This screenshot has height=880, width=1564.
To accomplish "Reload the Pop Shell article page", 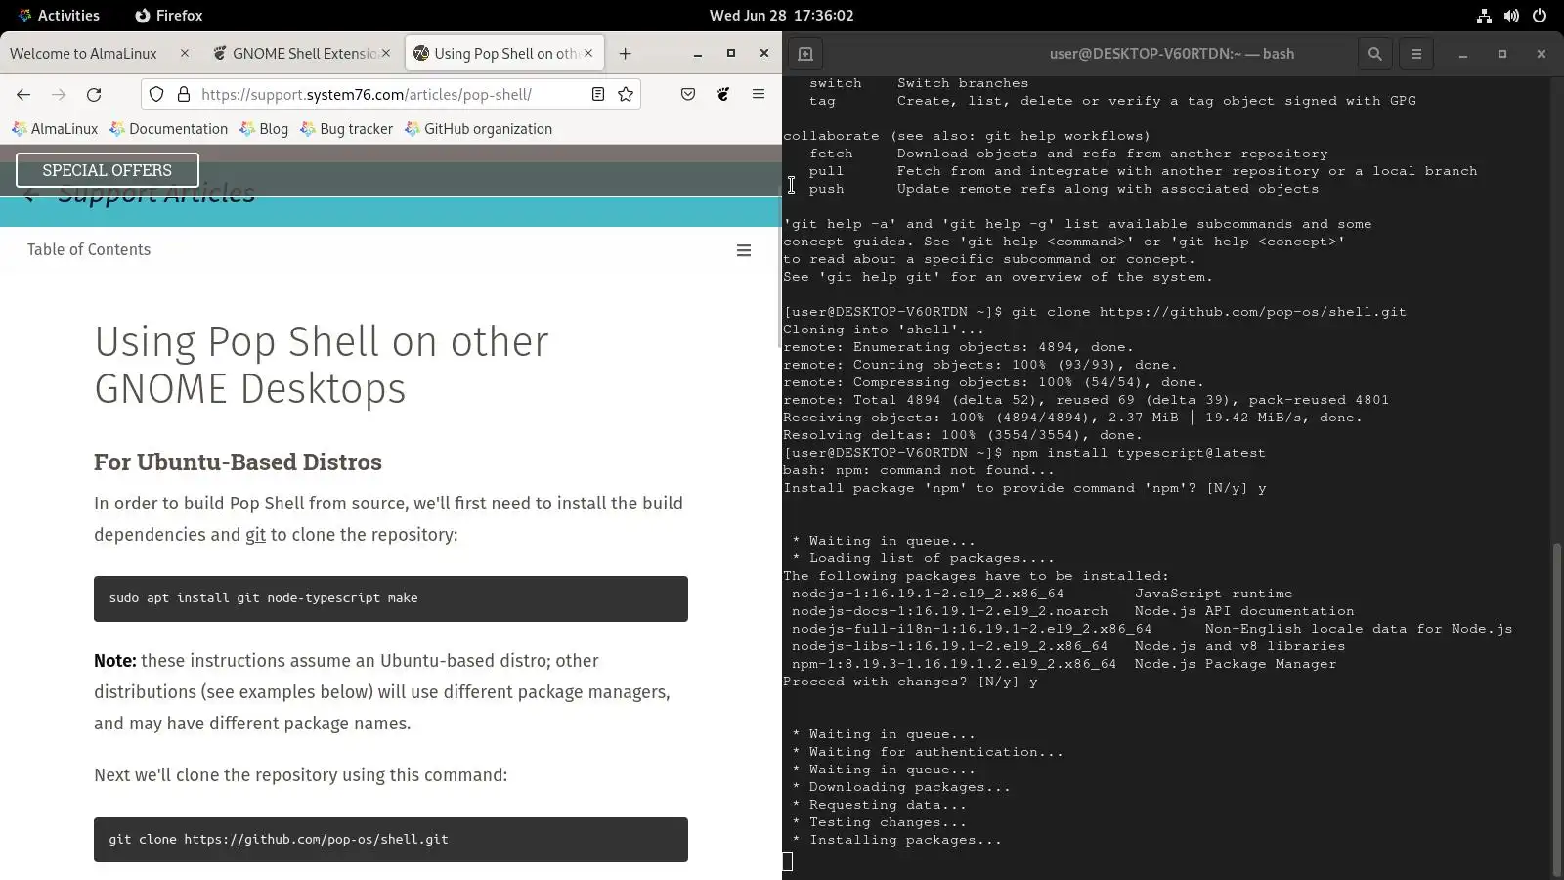I will pyautogui.click(x=94, y=94).
